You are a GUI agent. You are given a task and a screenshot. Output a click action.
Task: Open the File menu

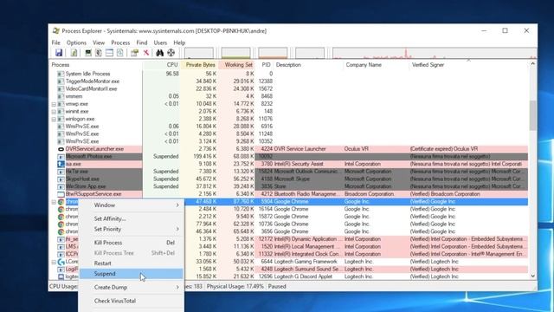pyautogui.click(x=55, y=42)
